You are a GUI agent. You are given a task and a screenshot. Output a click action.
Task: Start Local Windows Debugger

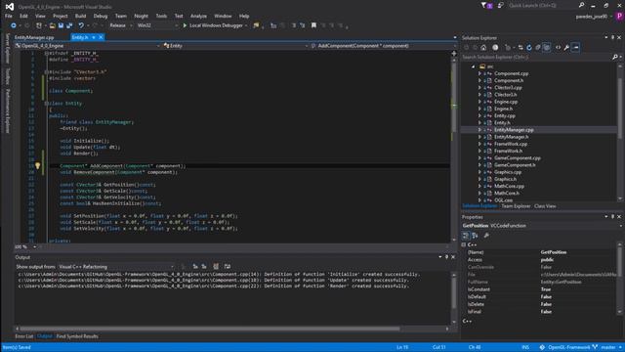(214, 25)
